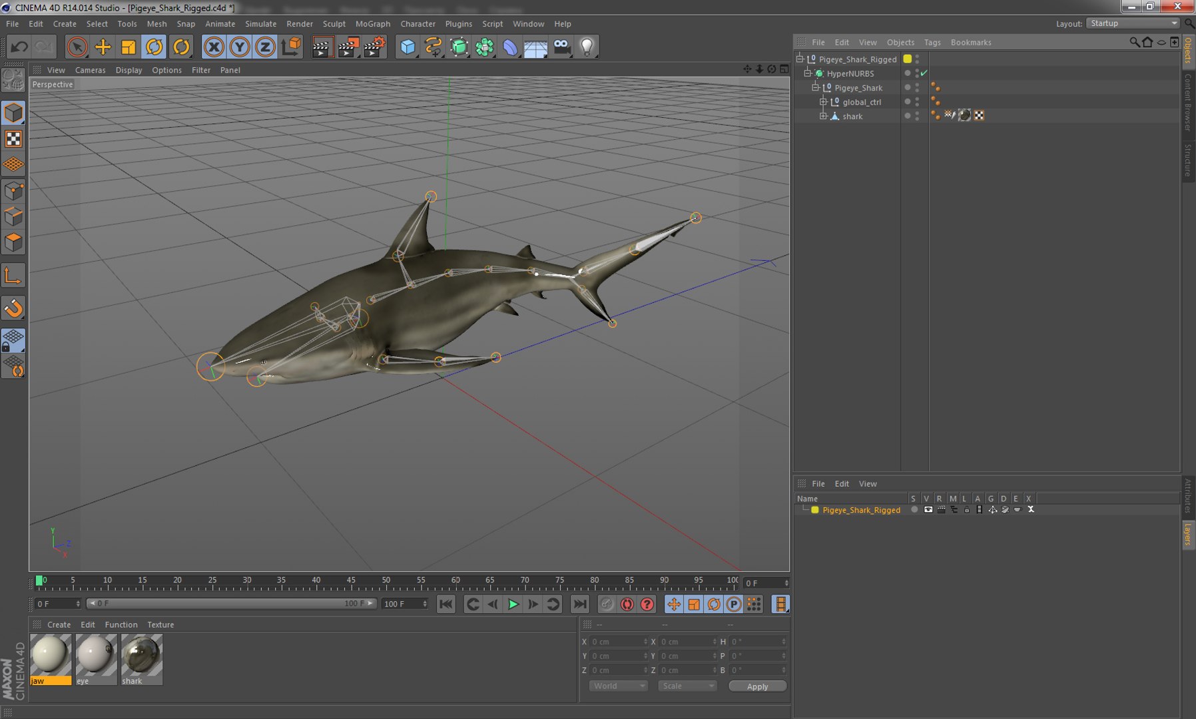Collapse the HyperNURBS hierarchy
The image size is (1196, 719).
click(808, 73)
